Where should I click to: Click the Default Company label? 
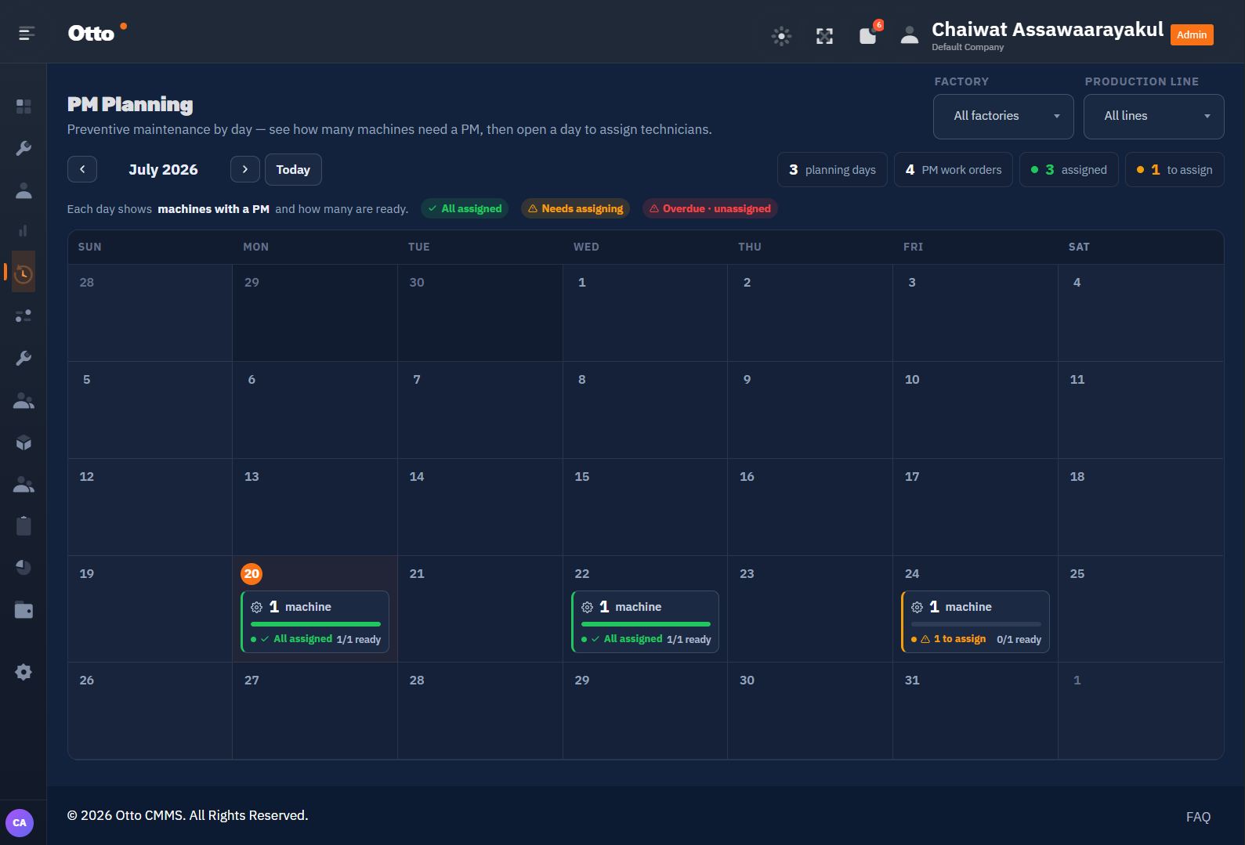click(x=968, y=47)
